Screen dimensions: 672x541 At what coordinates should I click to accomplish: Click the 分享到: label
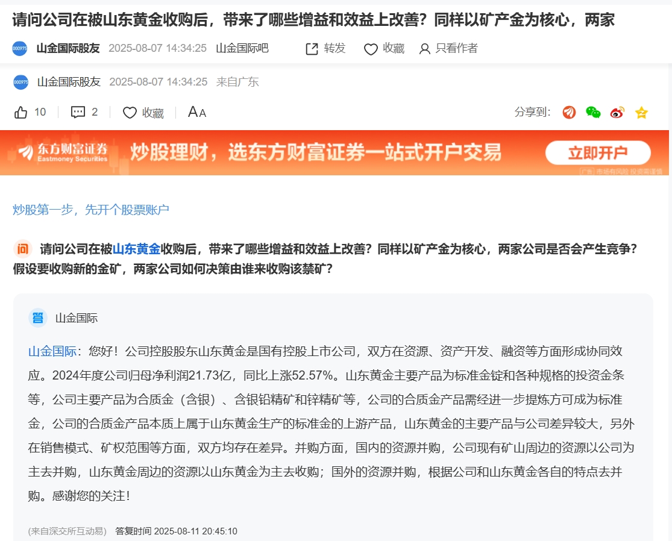532,112
